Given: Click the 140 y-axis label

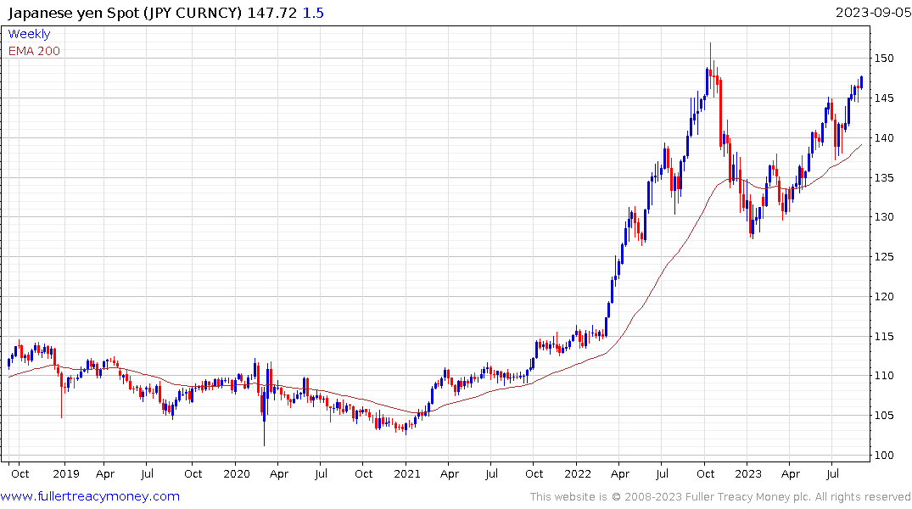Looking at the screenshot, I should click(x=884, y=138).
